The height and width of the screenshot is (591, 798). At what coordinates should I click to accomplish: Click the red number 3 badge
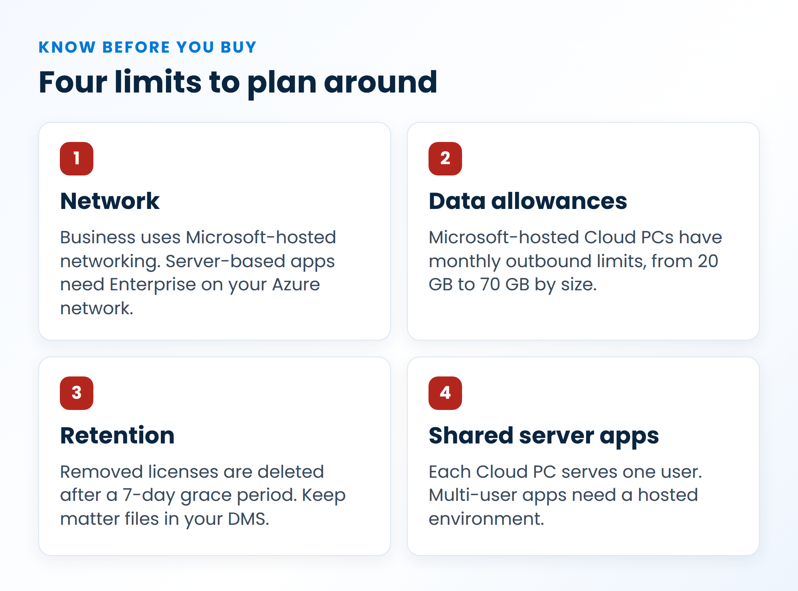click(x=77, y=393)
